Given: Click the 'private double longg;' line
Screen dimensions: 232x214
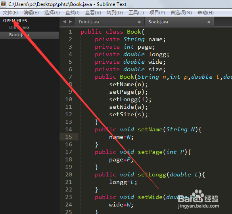Looking at the screenshot, I should (x=132, y=55).
